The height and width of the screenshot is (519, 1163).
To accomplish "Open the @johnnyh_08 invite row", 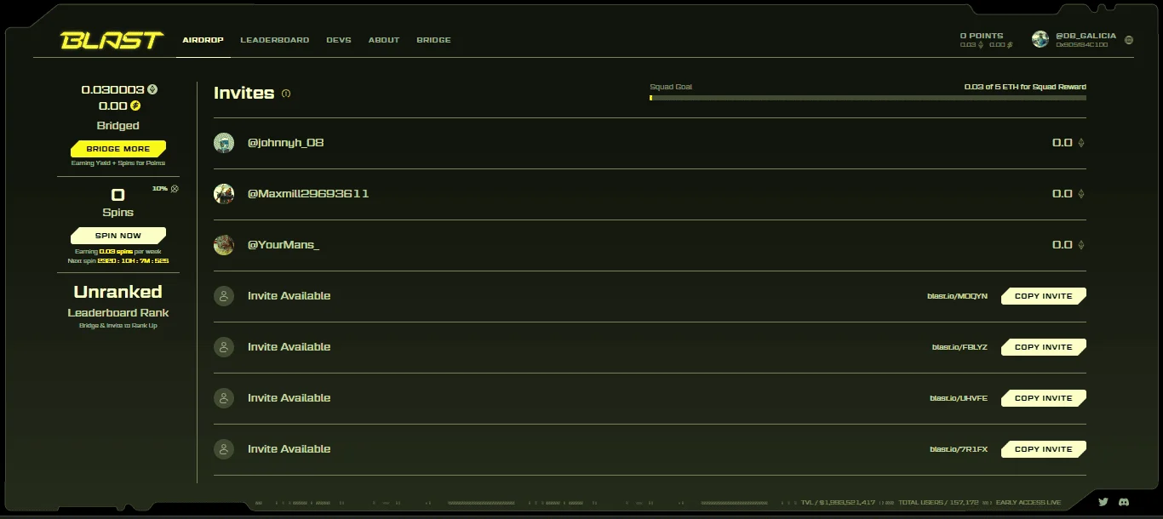I will pyautogui.click(x=650, y=143).
